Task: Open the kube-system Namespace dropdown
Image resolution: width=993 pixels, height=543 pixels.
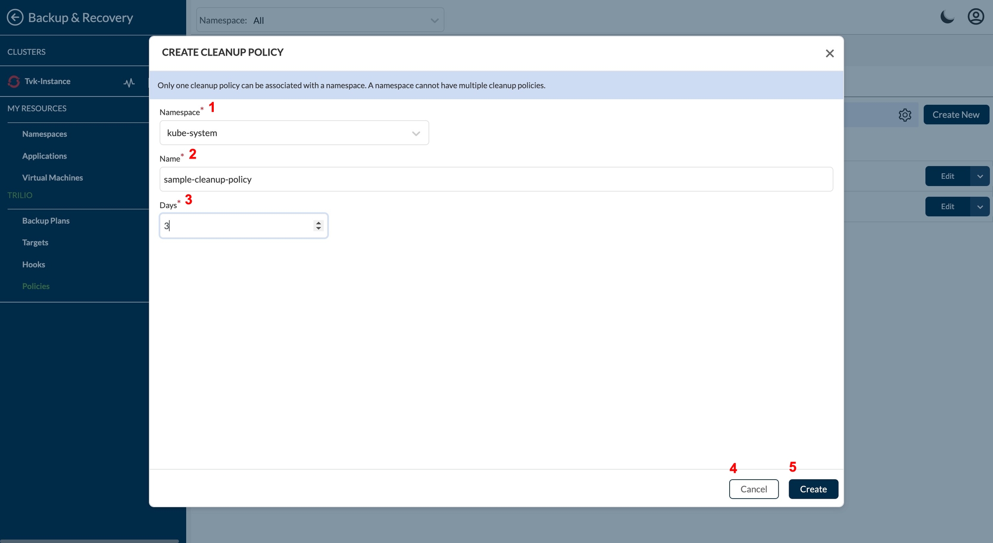Action: tap(294, 133)
